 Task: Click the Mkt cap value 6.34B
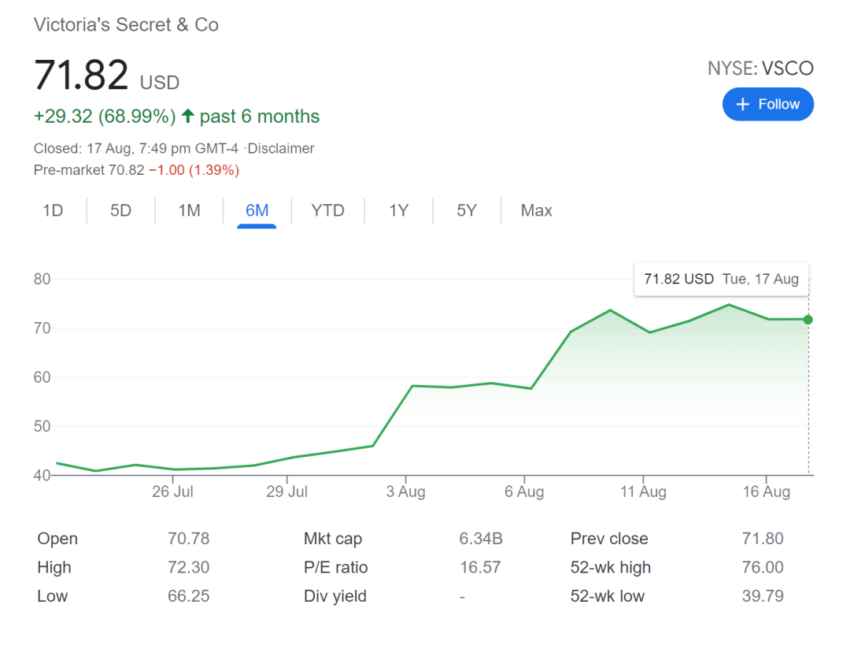tap(480, 539)
